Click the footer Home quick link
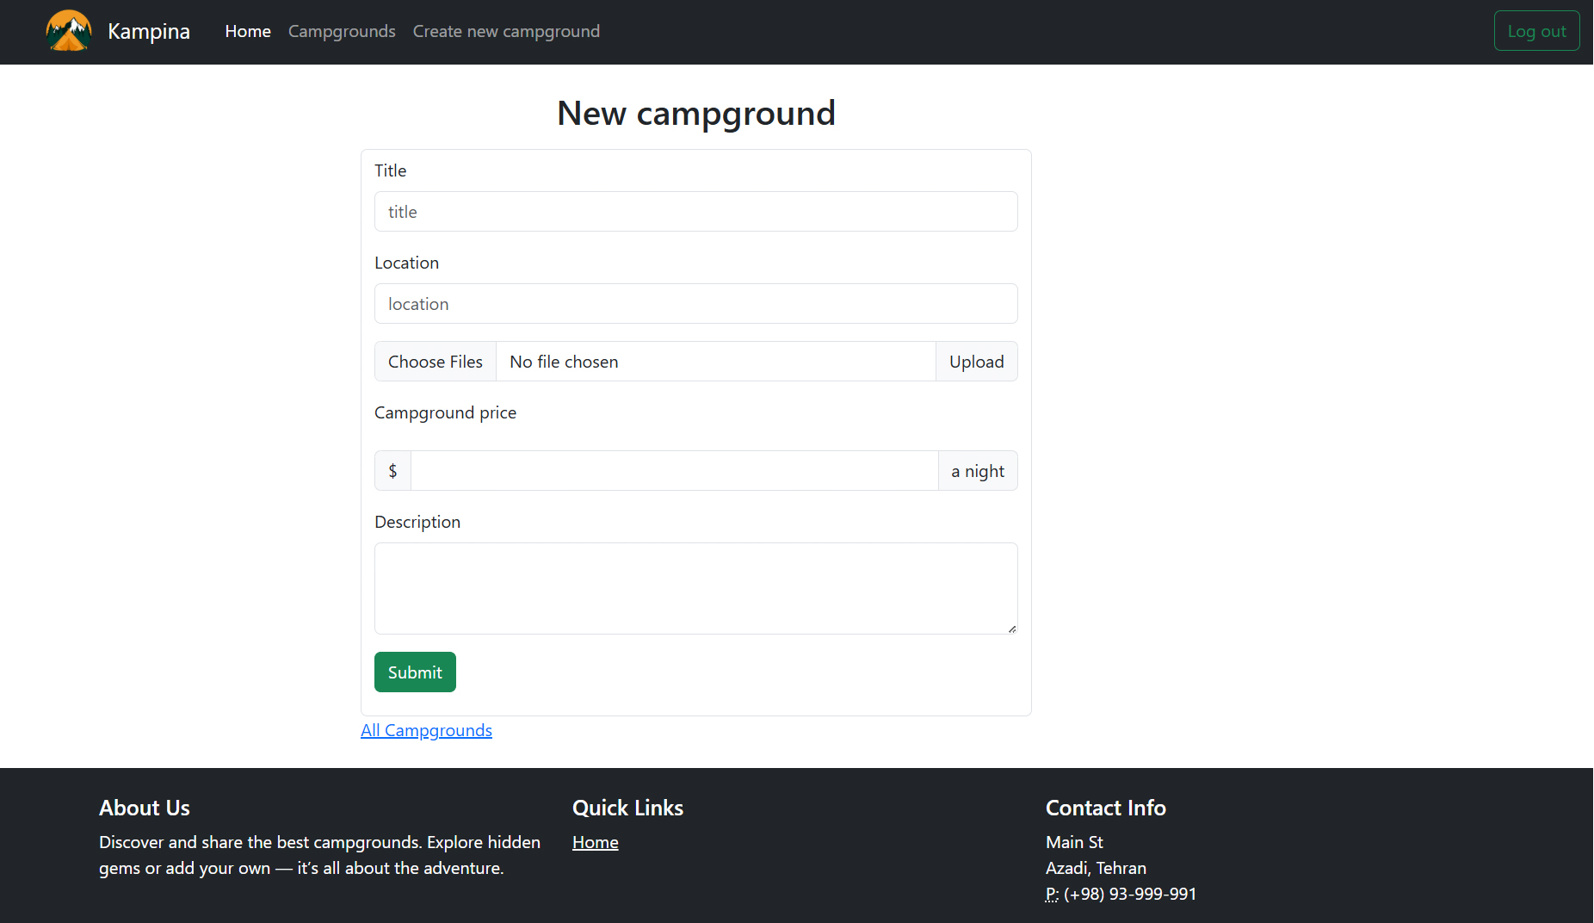The height and width of the screenshot is (923, 1594). point(596,843)
